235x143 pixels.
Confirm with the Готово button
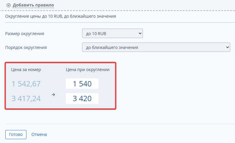[x=16, y=134]
